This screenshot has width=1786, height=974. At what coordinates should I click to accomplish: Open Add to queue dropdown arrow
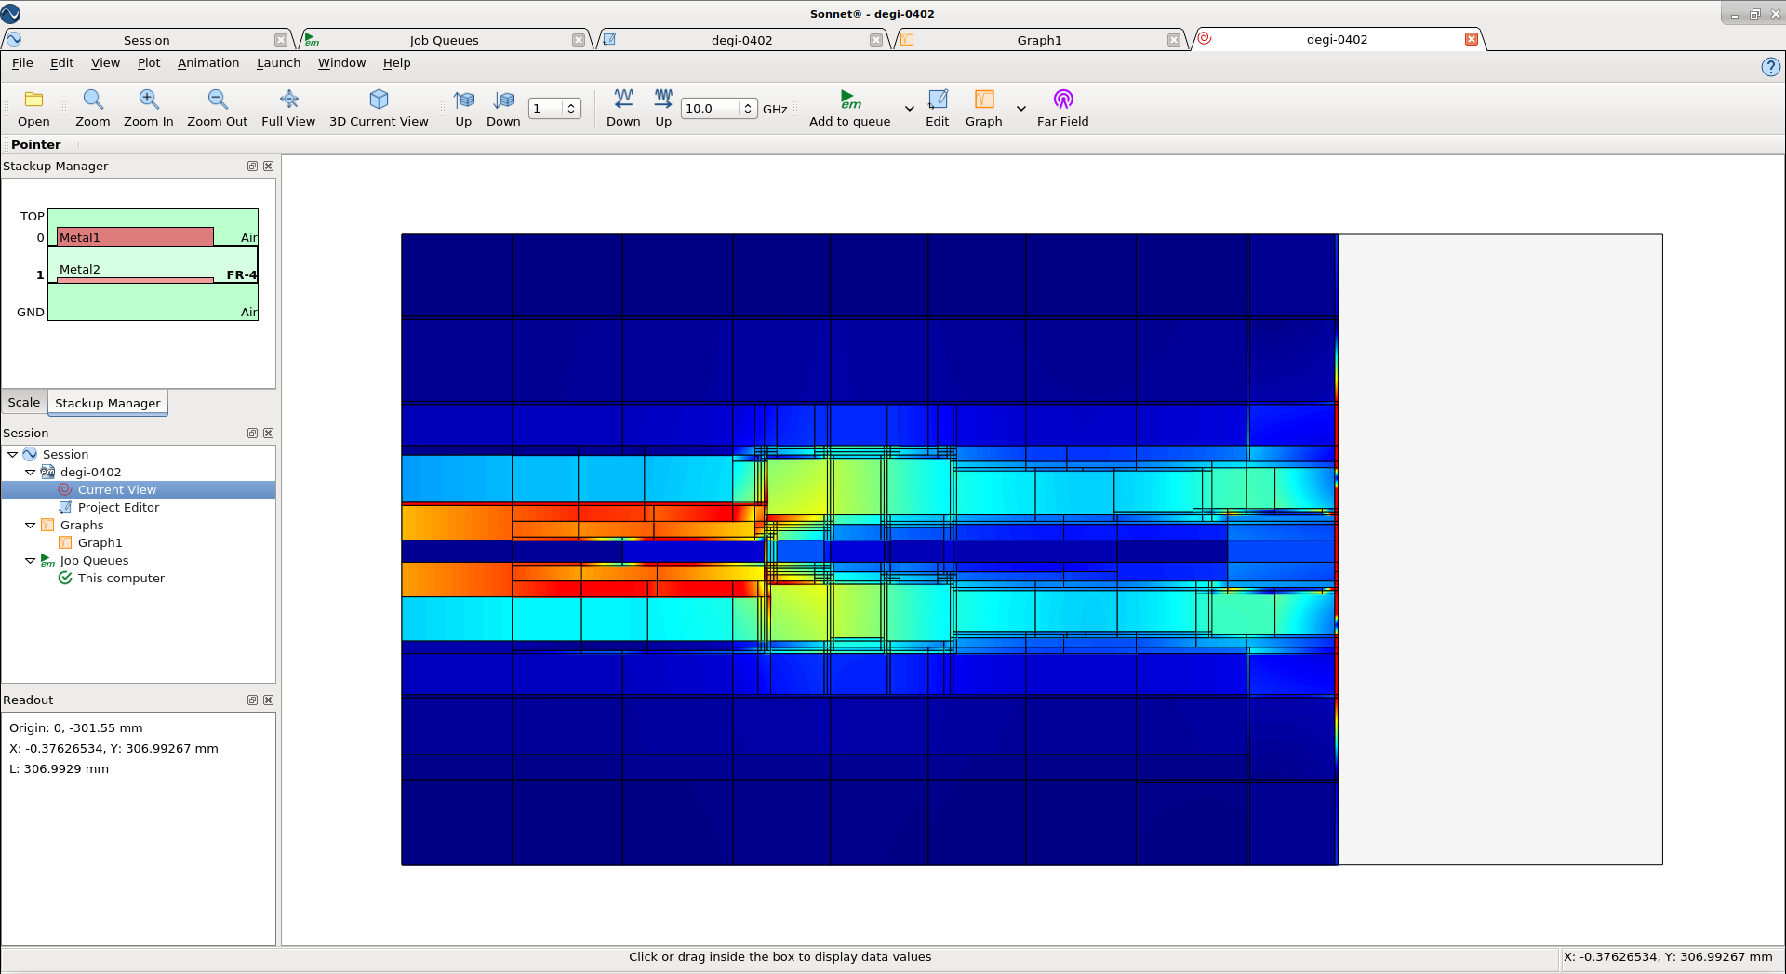(910, 109)
